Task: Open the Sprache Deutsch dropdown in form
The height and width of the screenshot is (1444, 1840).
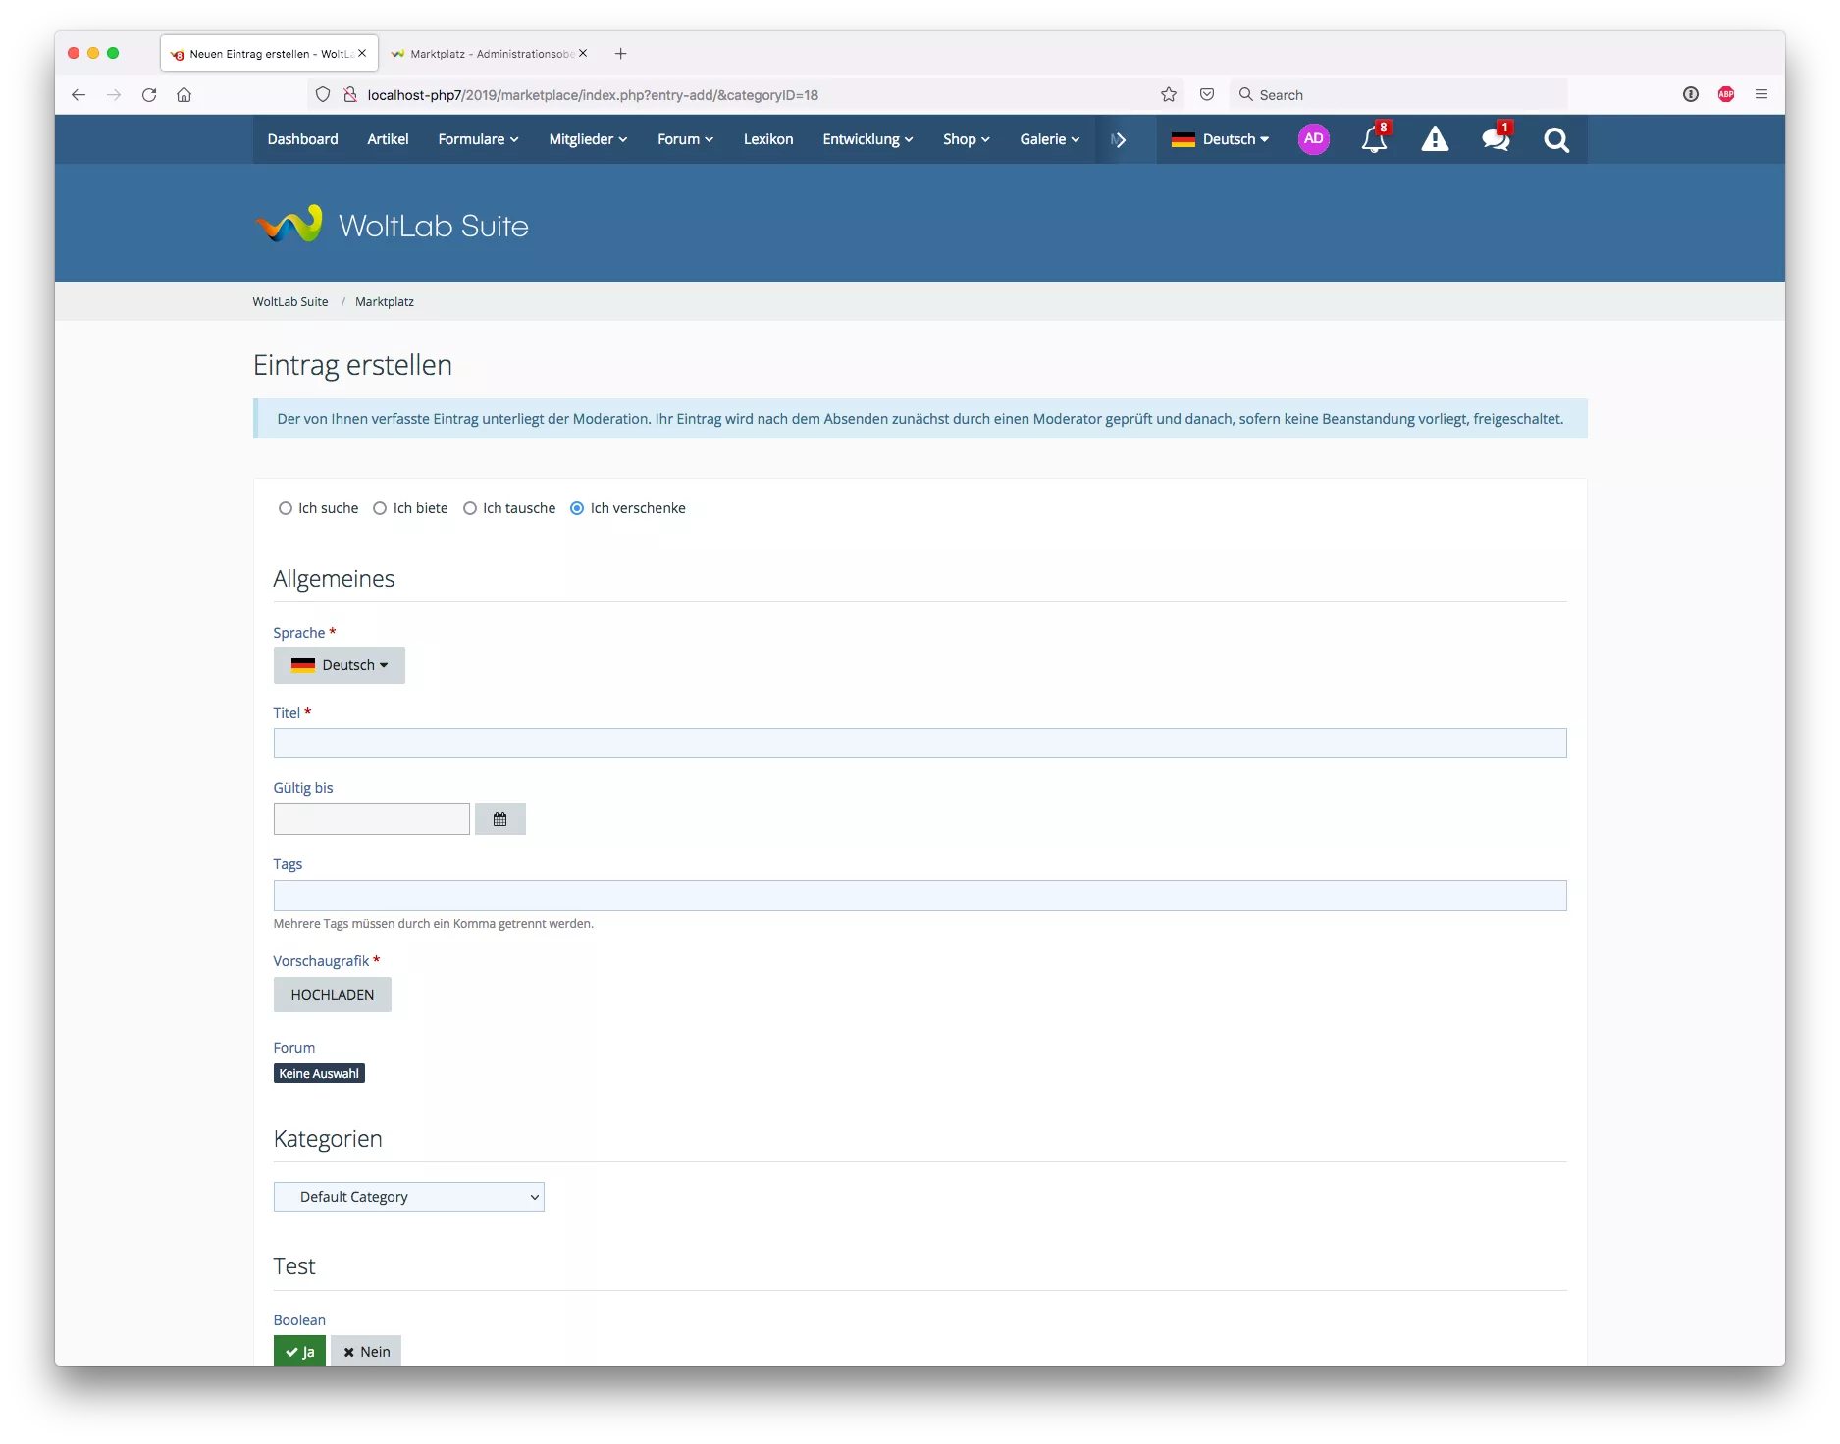Action: [x=339, y=665]
